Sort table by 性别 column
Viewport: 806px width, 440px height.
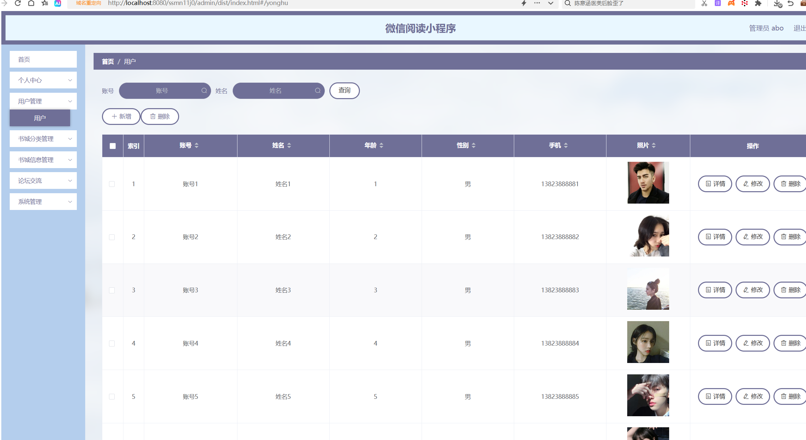point(474,145)
